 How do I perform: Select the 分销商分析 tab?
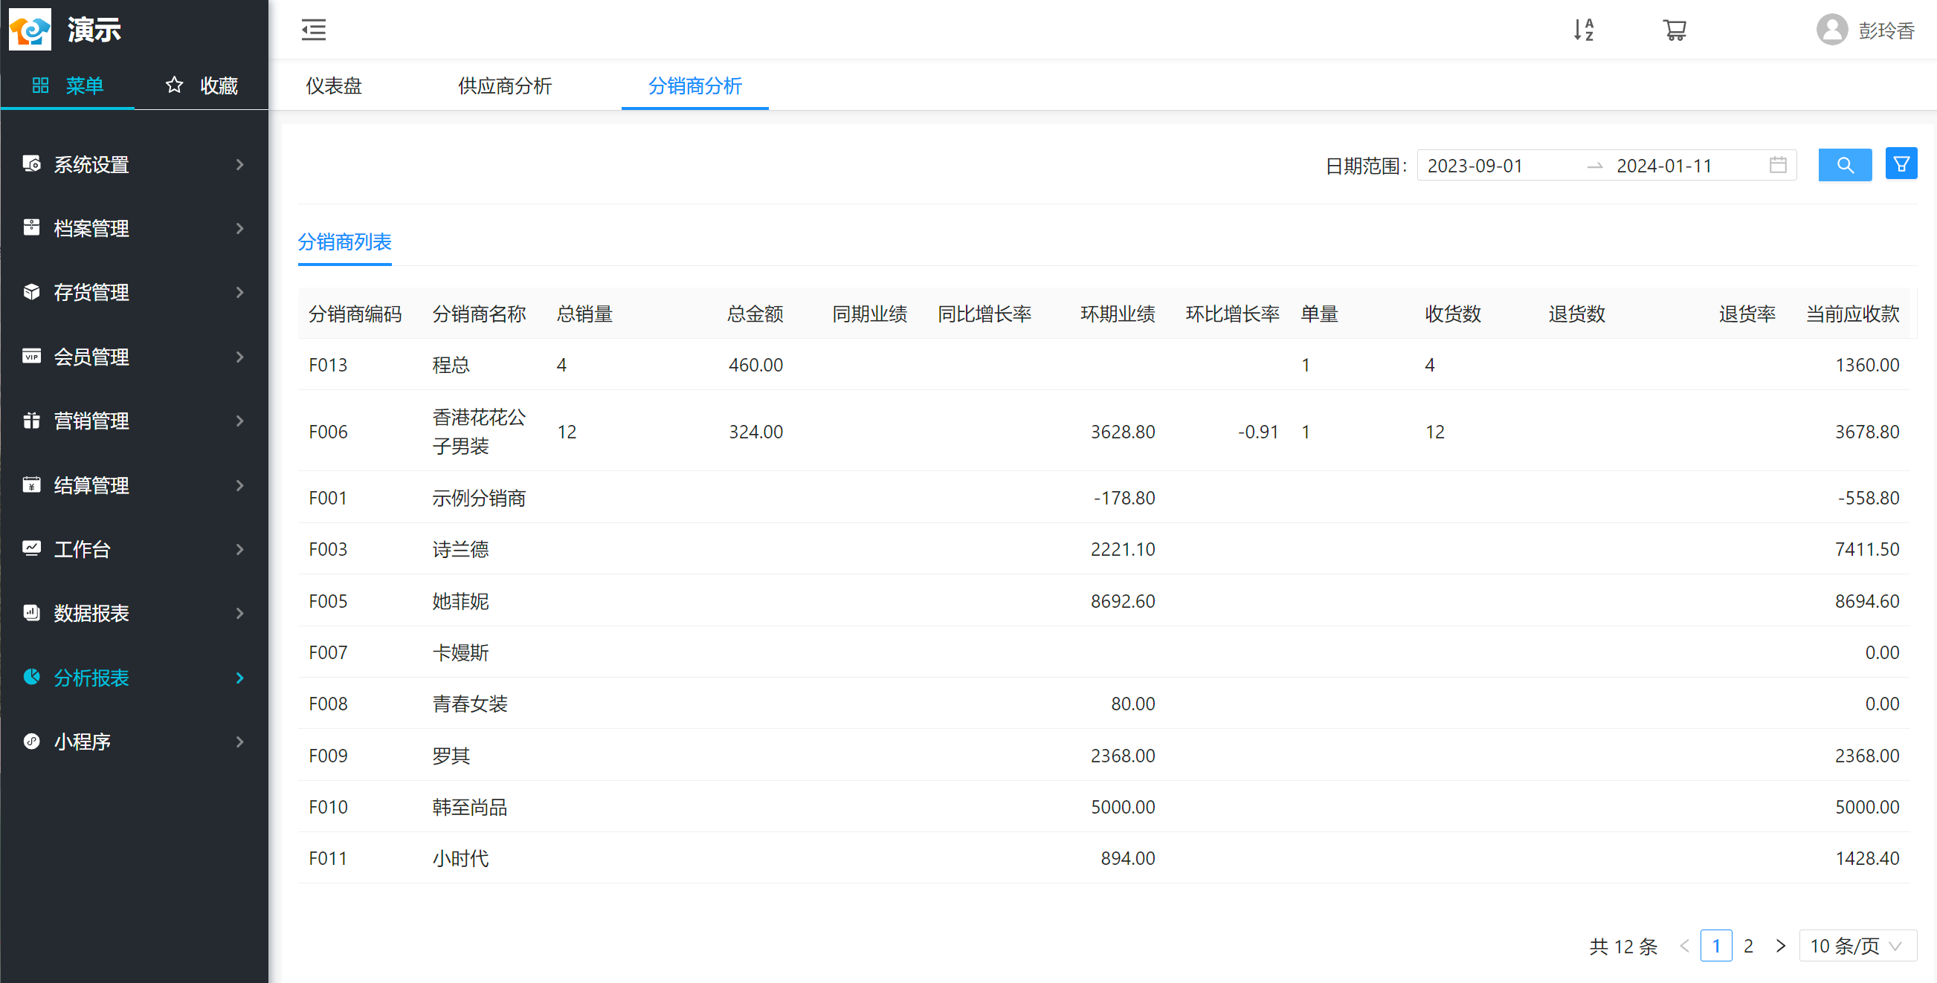coord(694,85)
